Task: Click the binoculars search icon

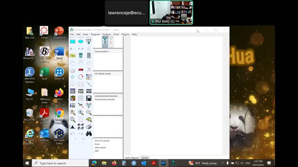Action: (89, 134)
